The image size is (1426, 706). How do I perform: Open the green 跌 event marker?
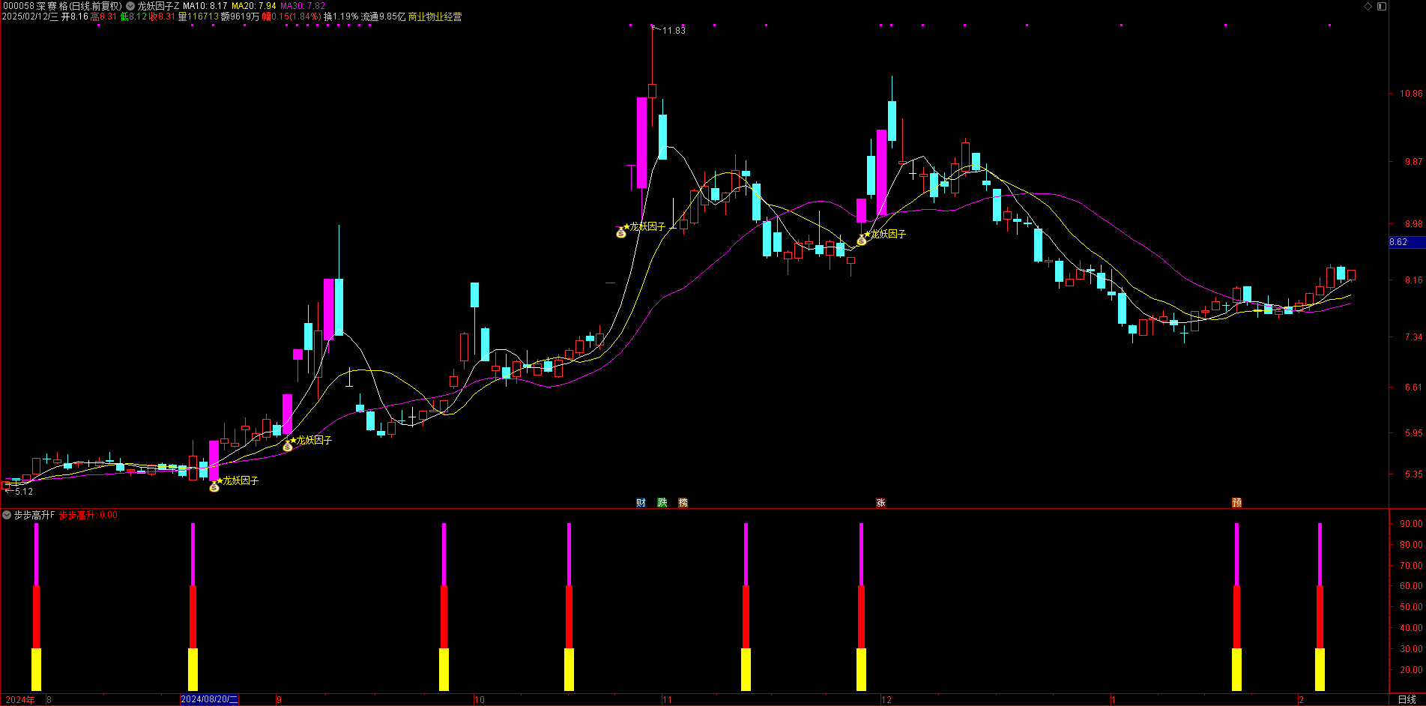tap(662, 503)
